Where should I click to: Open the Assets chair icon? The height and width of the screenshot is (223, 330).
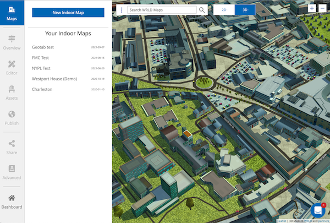[x=12, y=92]
